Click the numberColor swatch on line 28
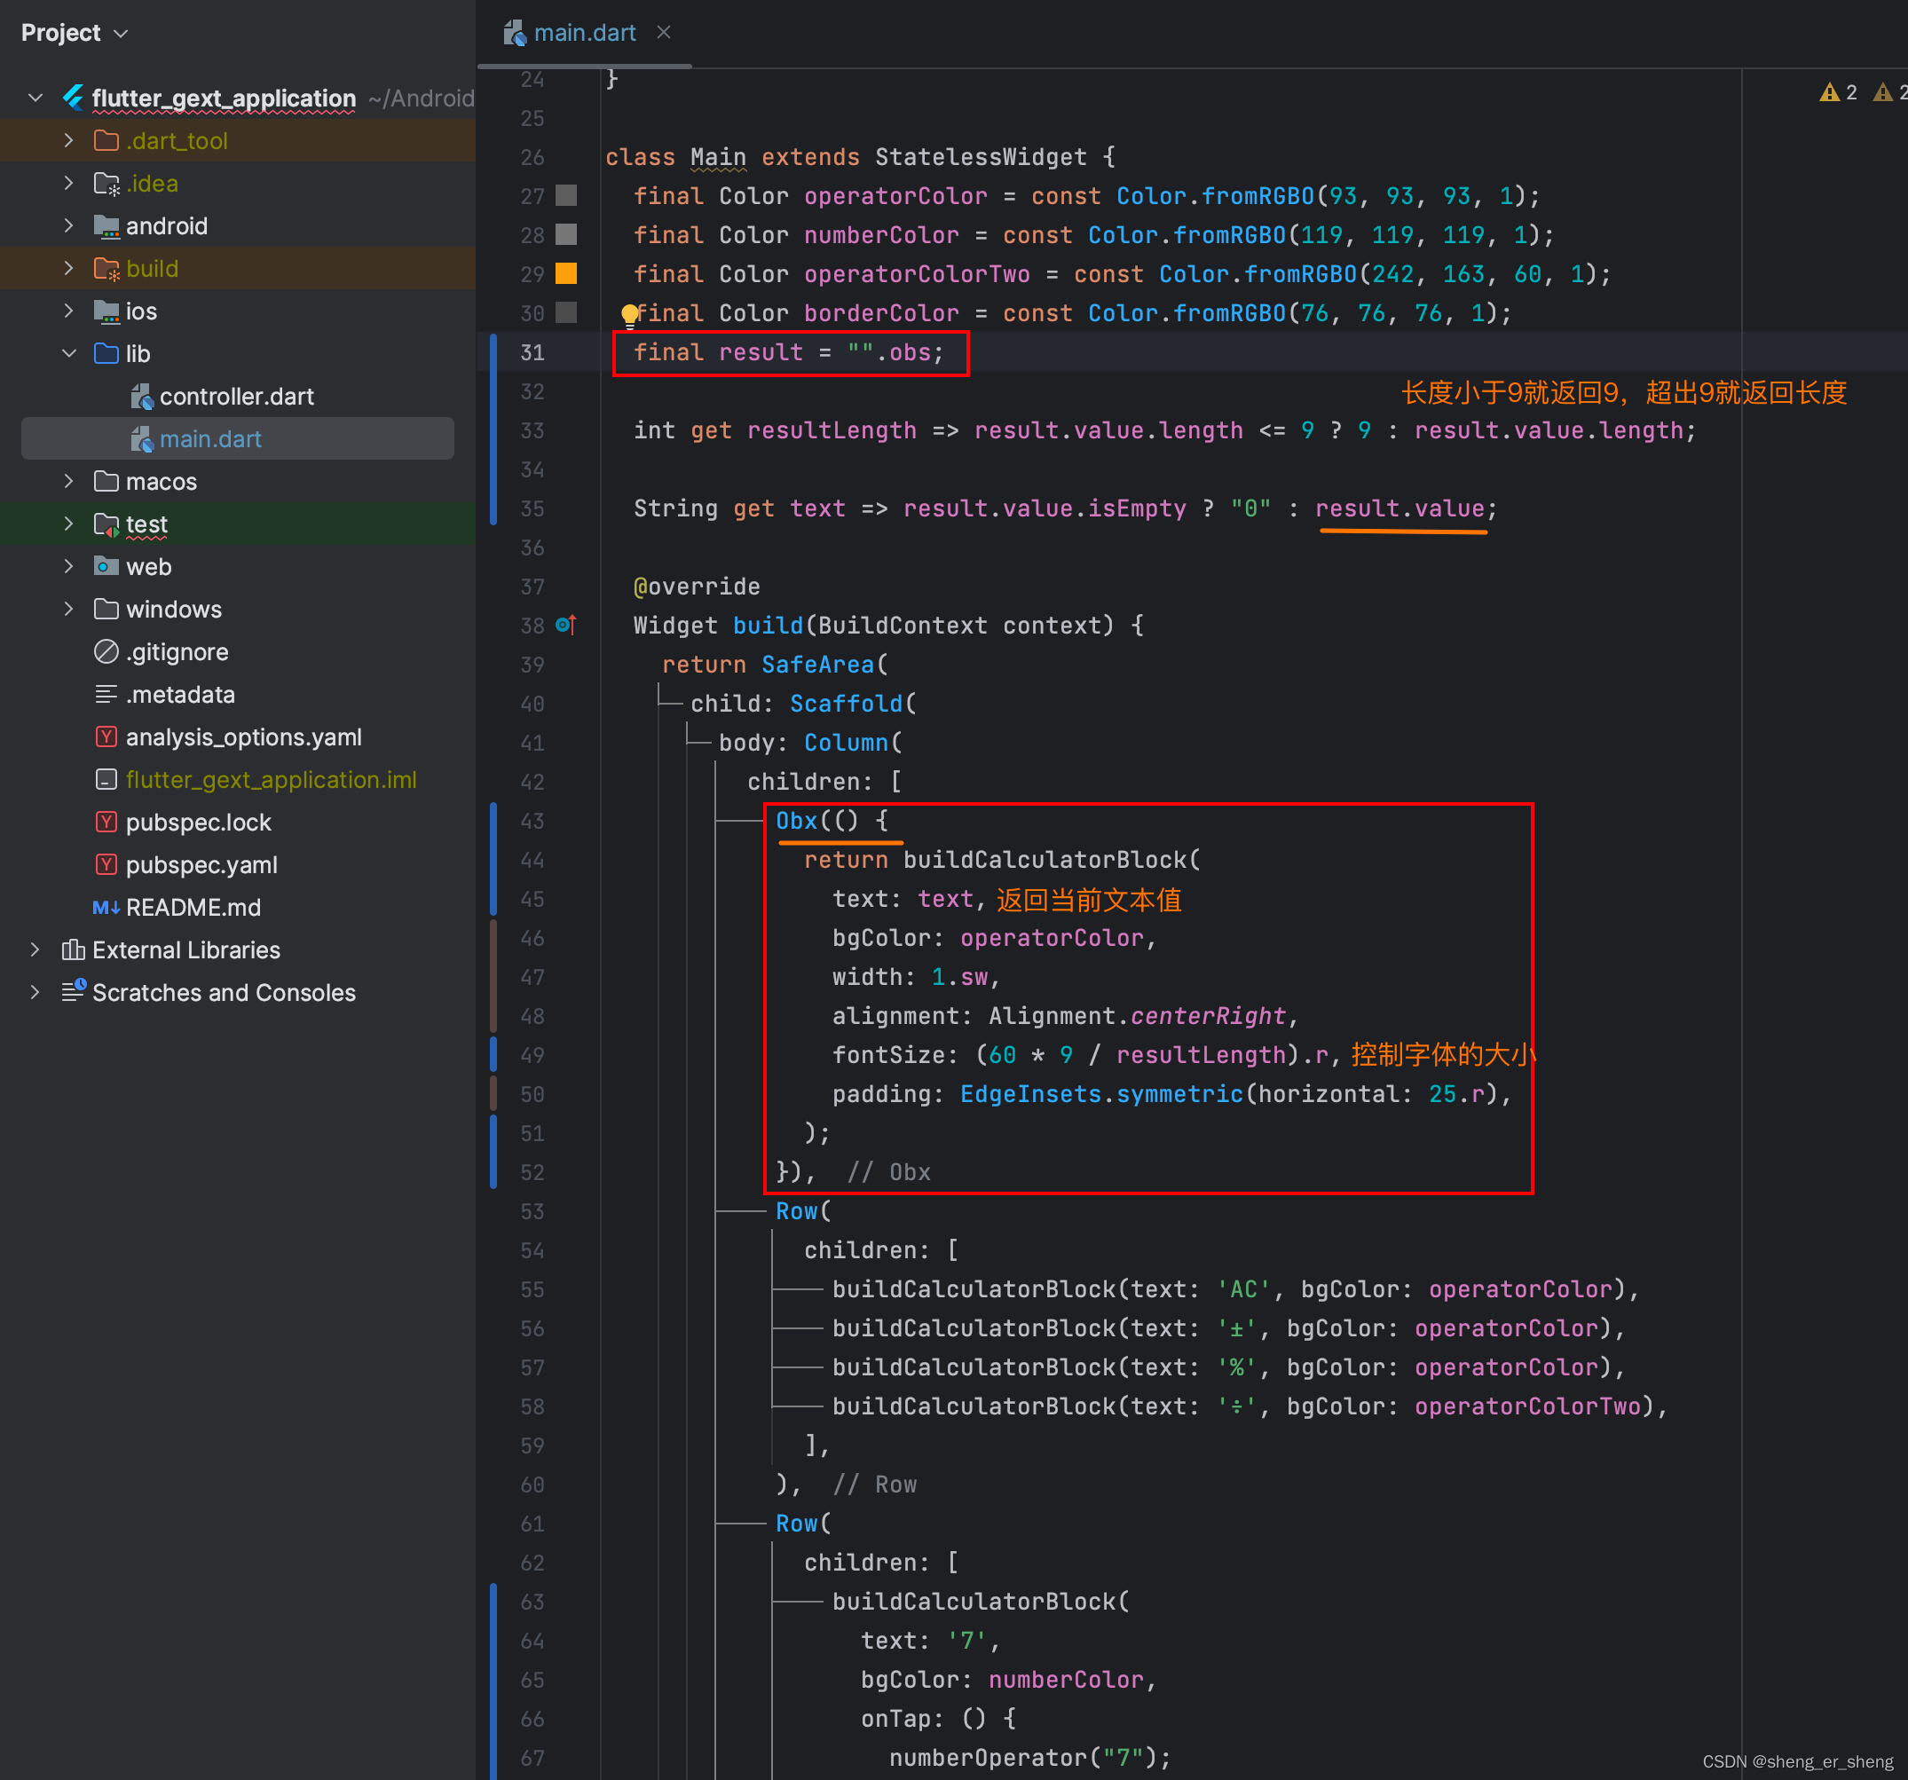1908x1780 pixels. (567, 235)
